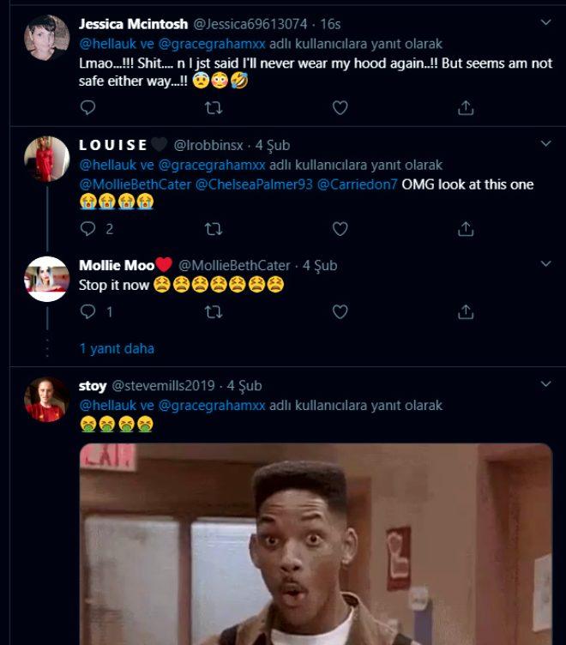The image size is (566, 645).
Task: Share LOUISE's tweet
Action: [x=466, y=229]
